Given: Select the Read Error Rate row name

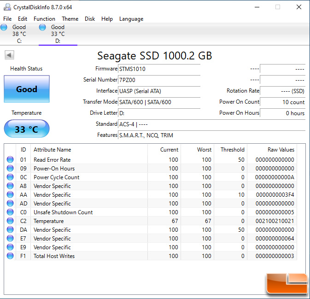Looking at the screenshot, I should [x=52, y=159].
